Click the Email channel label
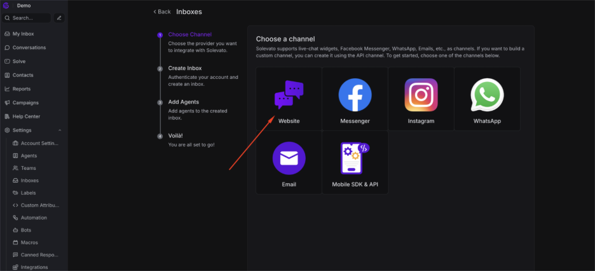 click(x=289, y=184)
